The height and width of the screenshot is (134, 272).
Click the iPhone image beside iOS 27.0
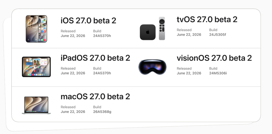coord(37,29)
